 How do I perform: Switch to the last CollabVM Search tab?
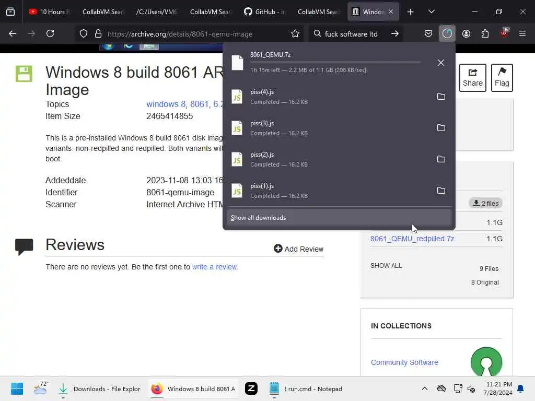(318, 12)
